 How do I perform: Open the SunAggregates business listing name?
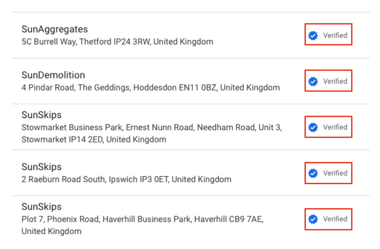point(55,29)
